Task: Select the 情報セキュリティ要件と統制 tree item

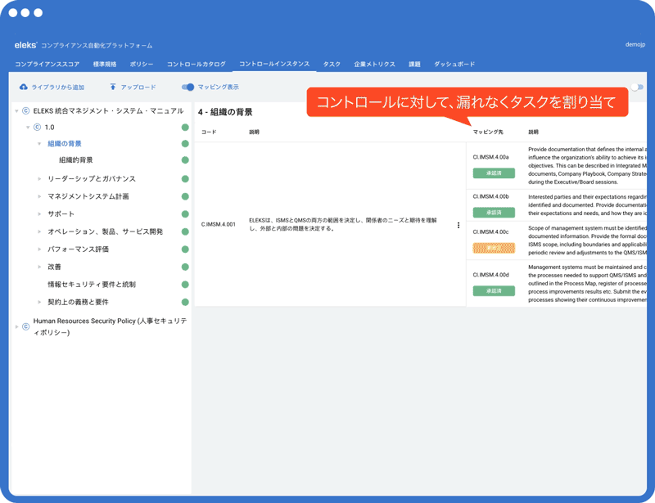Action: (x=92, y=285)
